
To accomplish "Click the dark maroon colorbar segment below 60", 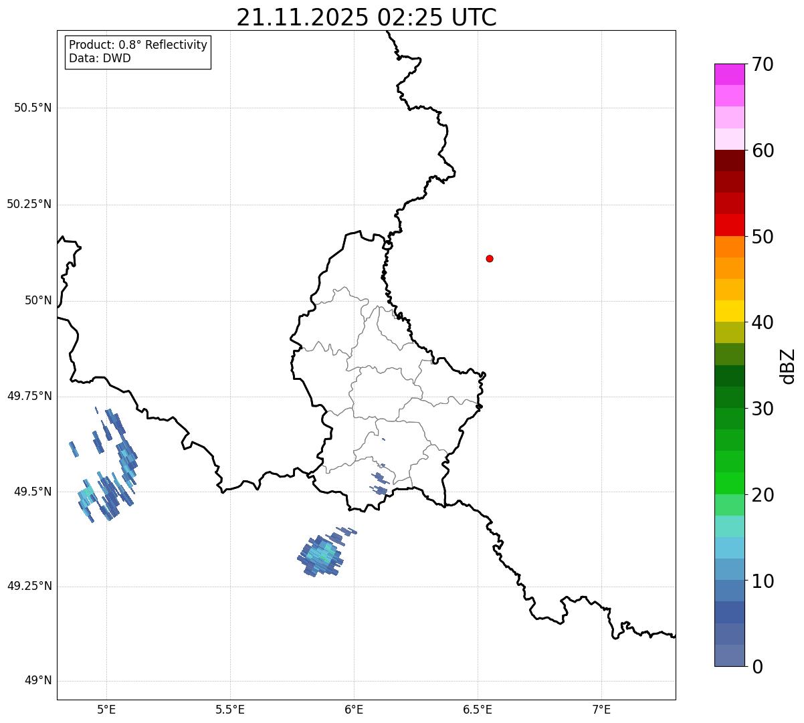I will 729,161.
